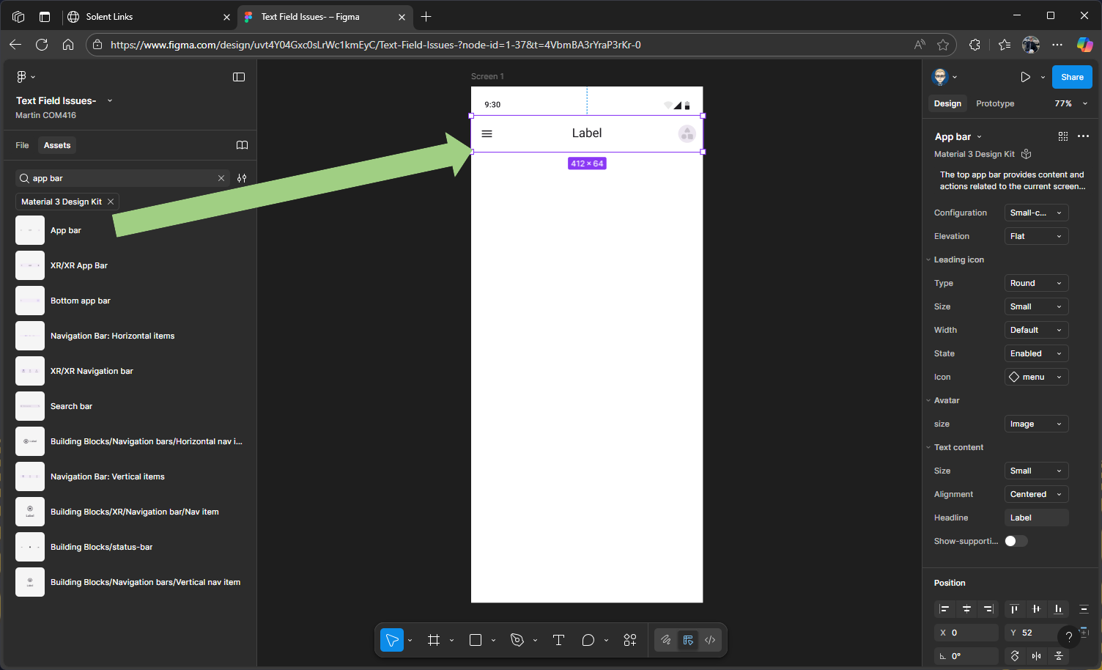Switch to the File tab

22,145
